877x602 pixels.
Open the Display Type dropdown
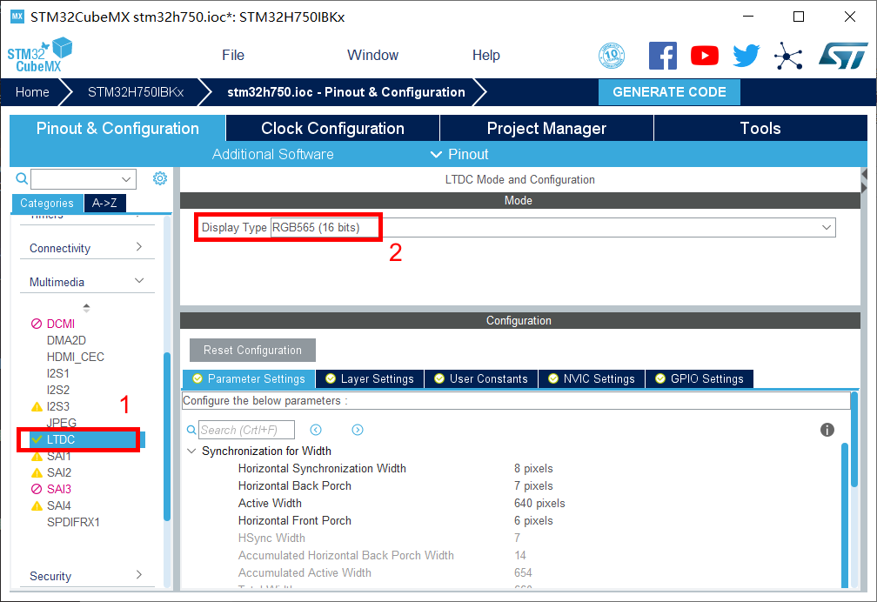point(826,227)
